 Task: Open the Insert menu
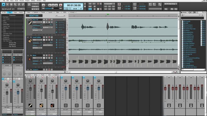(16, 1)
